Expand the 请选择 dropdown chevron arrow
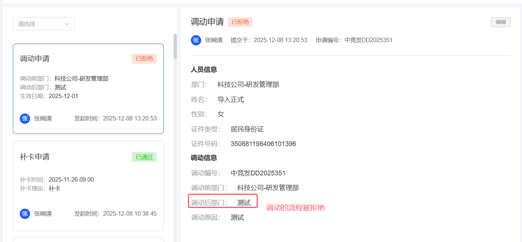Viewport: 522px width, 242px height. 67,24
